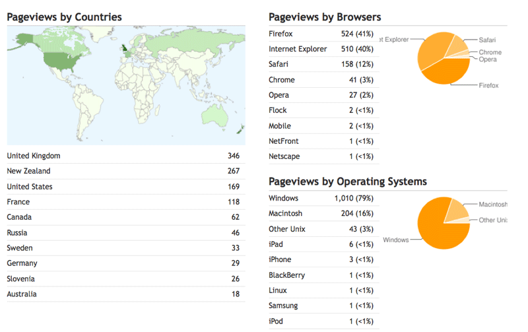Select the Germany country row
The image size is (528, 332).
tap(126, 263)
